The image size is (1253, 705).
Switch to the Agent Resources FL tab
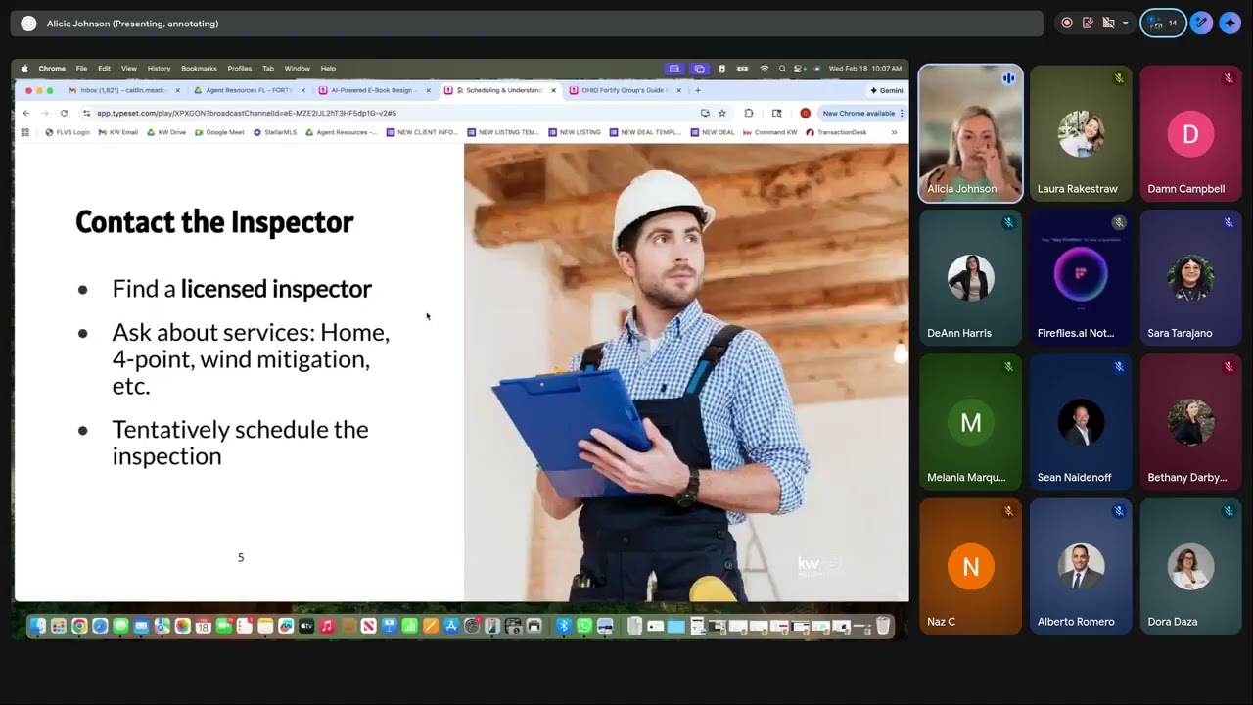pyautogui.click(x=249, y=90)
